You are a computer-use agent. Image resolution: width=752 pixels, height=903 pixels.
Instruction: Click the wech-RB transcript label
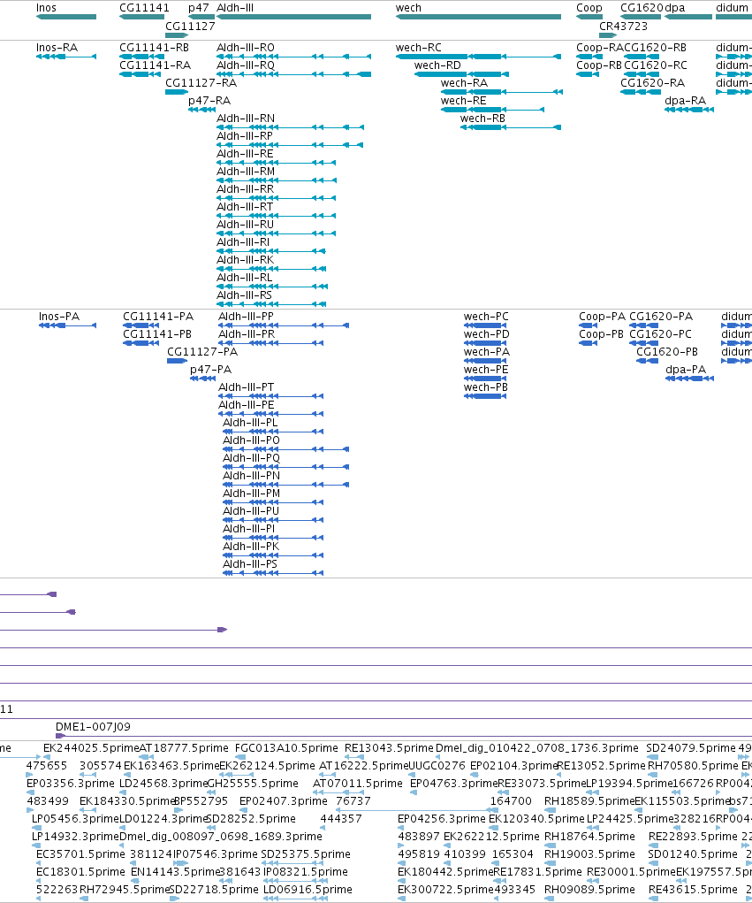click(x=482, y=119)
